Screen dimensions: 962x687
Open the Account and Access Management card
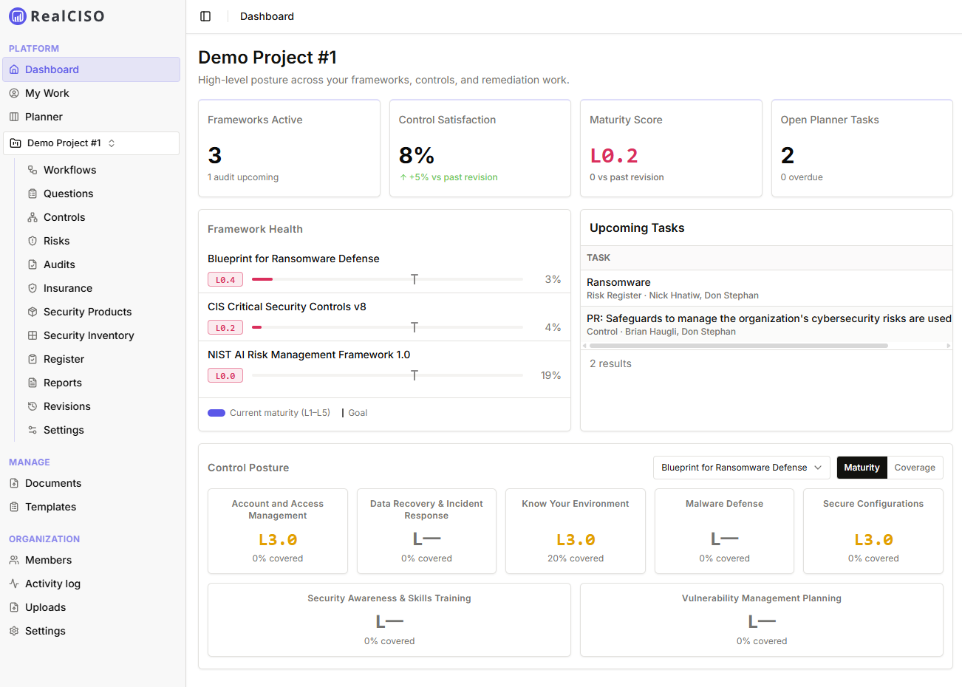tap(278, 531)
